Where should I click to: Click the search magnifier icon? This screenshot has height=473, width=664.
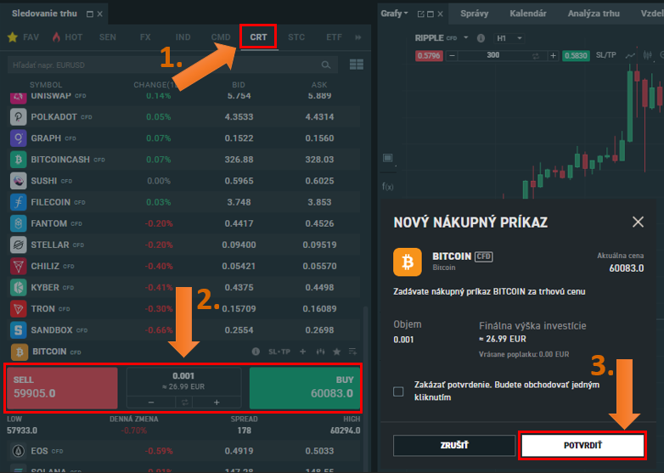click(326, 65)
